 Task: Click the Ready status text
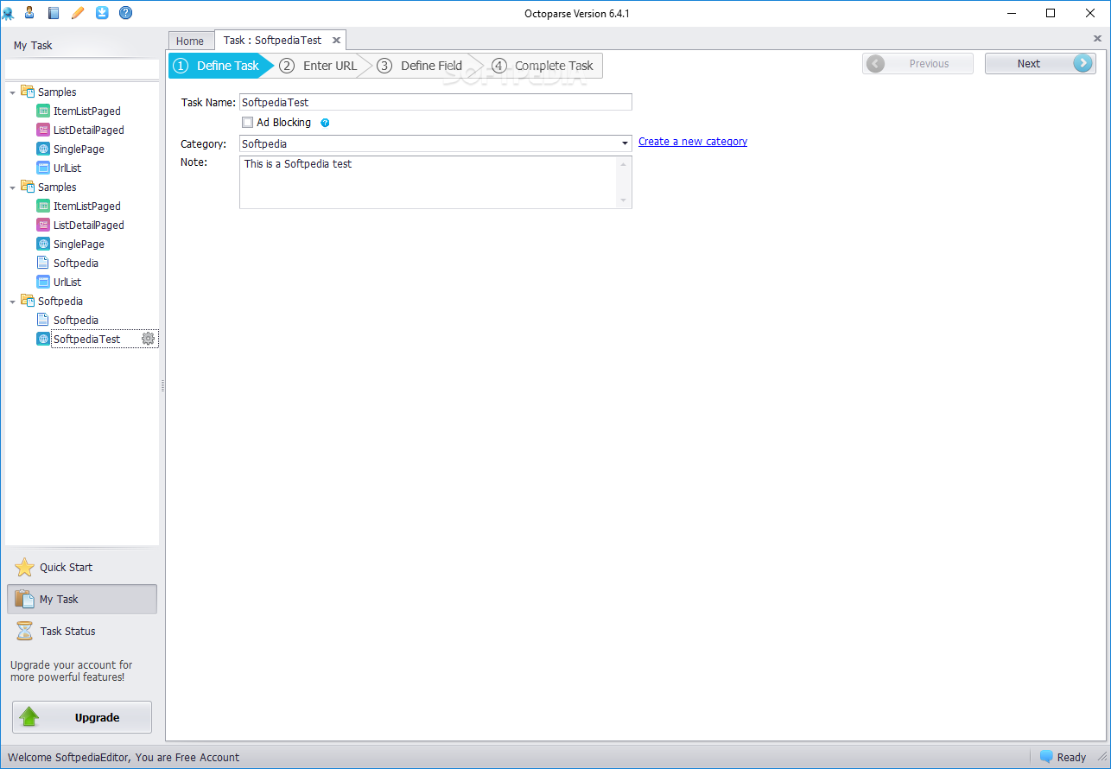(x=1071, y=758)
